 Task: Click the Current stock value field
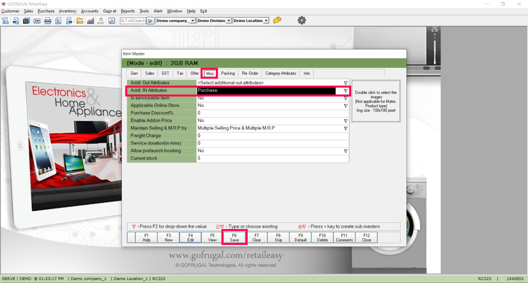(273, 158)
